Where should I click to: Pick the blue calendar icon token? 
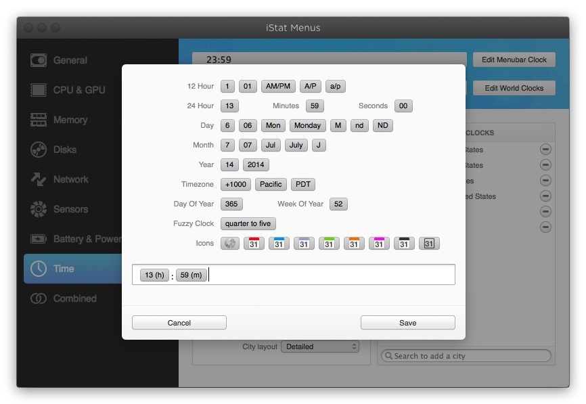pos(279,244)
